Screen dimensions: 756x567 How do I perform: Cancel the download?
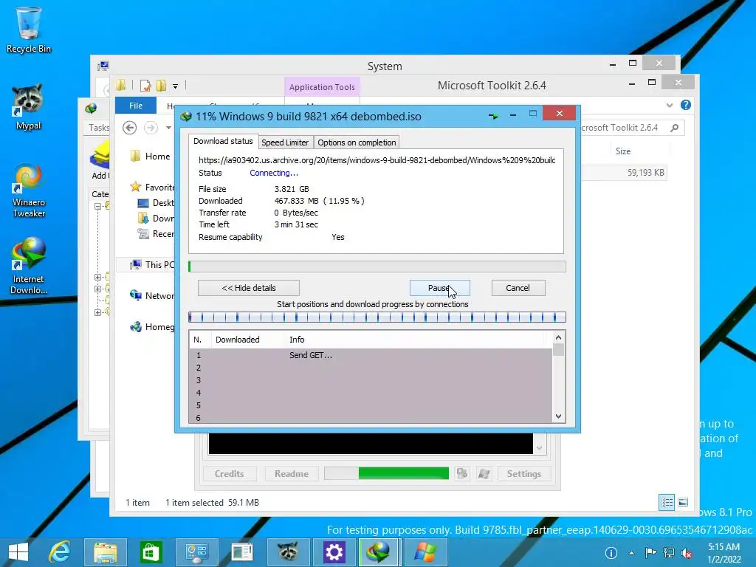click(518, 288)
